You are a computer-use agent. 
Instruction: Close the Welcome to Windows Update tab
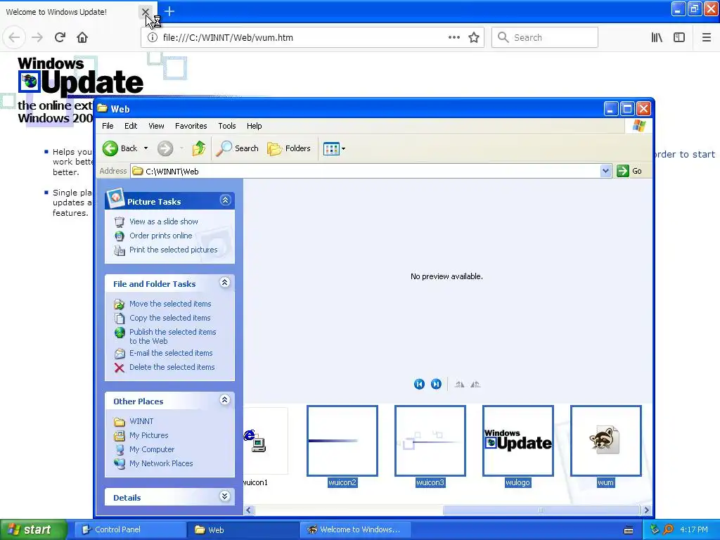(x=145, y=11)
